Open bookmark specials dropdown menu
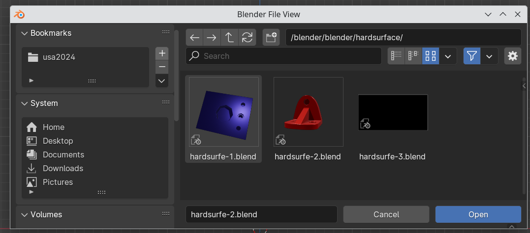 coord(162,81)
